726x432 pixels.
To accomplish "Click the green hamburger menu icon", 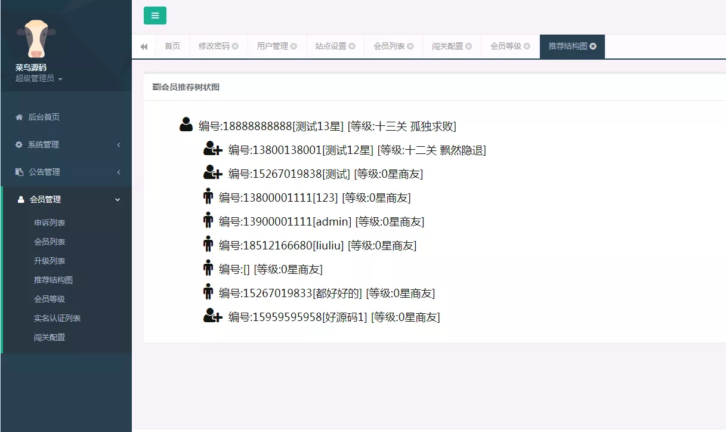I will tap(155, 15).
